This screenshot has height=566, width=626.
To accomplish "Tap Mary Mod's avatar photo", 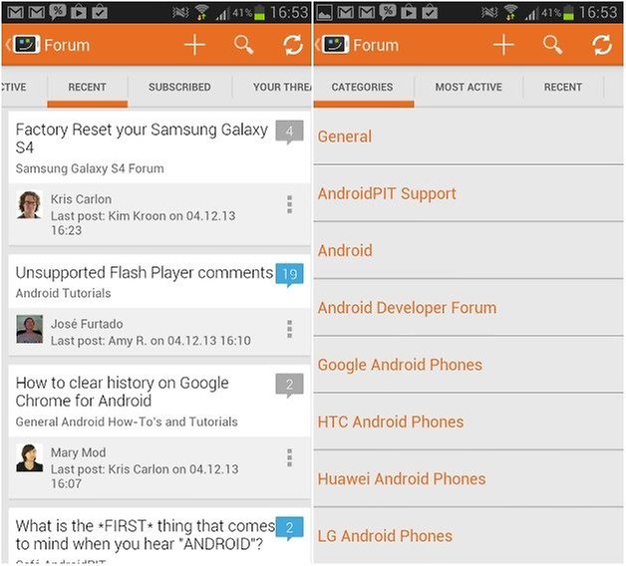I will (x=29, y=457).
